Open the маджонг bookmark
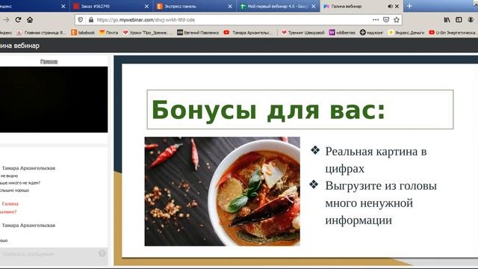The width and height of the screenshot is (478, 269). [x=371, y=33]
